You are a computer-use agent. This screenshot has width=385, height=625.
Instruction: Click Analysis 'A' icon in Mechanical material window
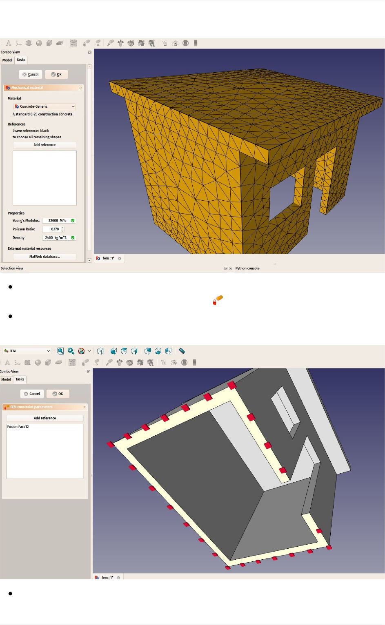pos(8,43)
